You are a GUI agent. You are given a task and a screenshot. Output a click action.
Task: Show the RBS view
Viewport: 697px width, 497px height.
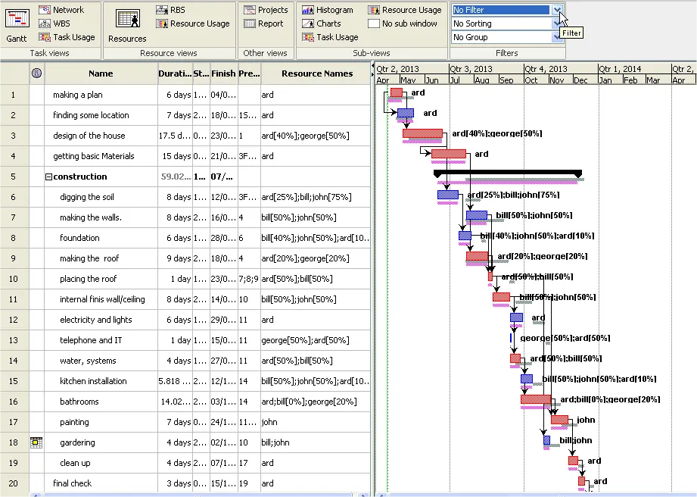click(x=171, y=10)
